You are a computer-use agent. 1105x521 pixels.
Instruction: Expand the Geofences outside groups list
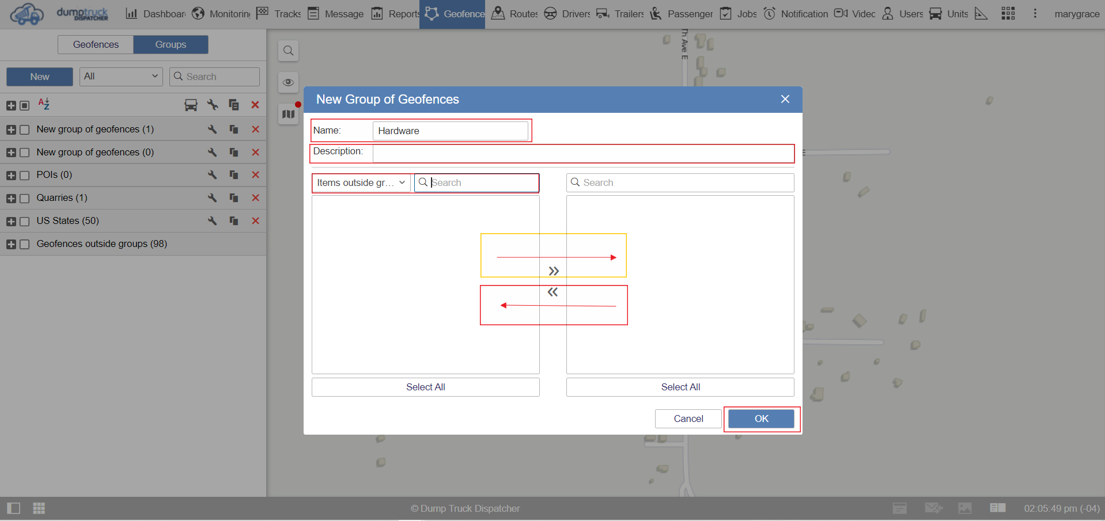click(11, 245)
